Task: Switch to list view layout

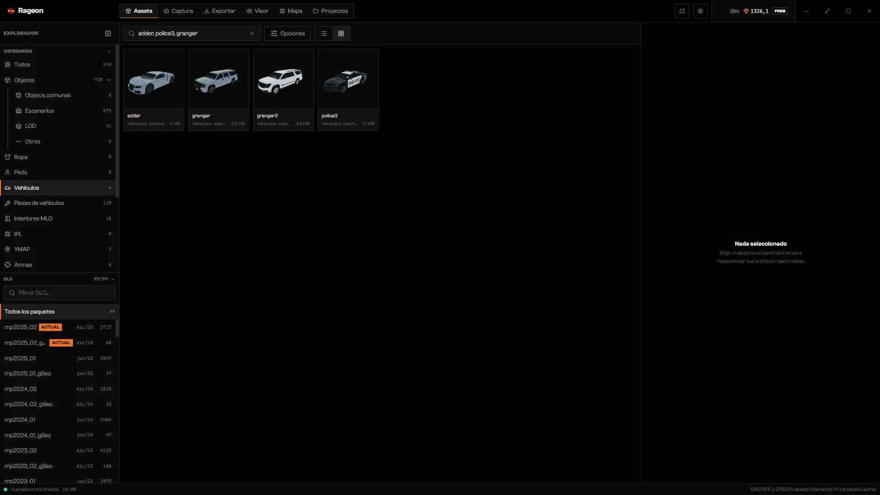Action: point(324,33)
